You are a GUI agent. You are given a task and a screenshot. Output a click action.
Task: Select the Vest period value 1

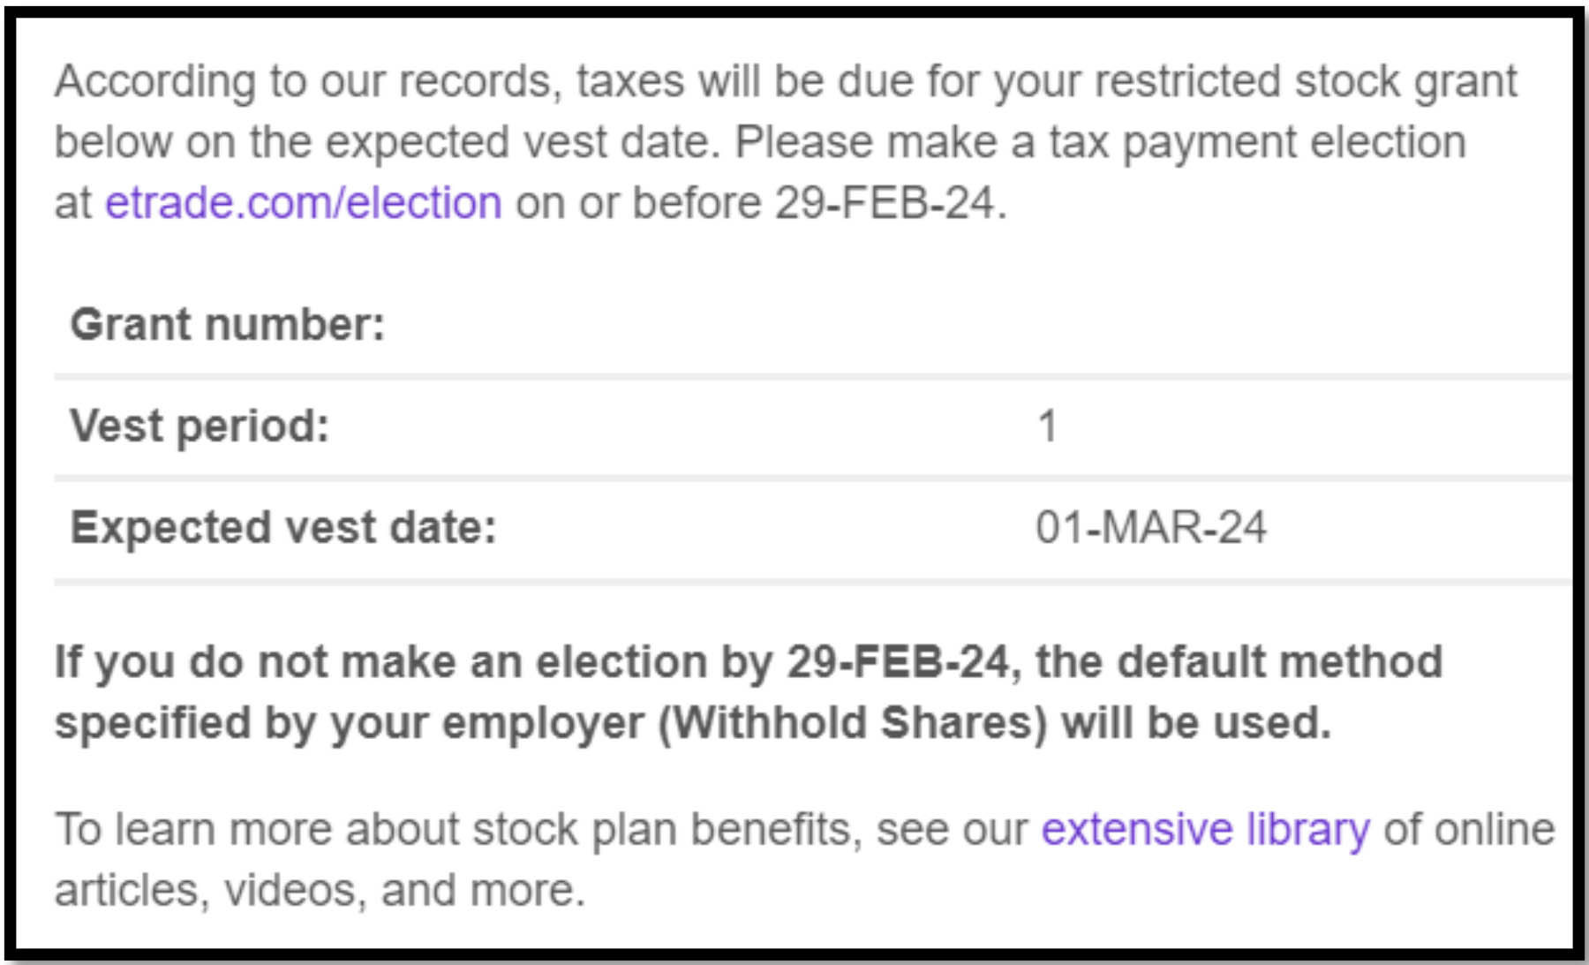1047,426
